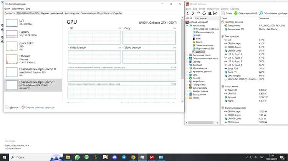
Task: Open Google Chrome from the taskbar
Action: pos(133,157)
